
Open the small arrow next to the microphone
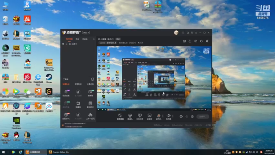(163, 116)
